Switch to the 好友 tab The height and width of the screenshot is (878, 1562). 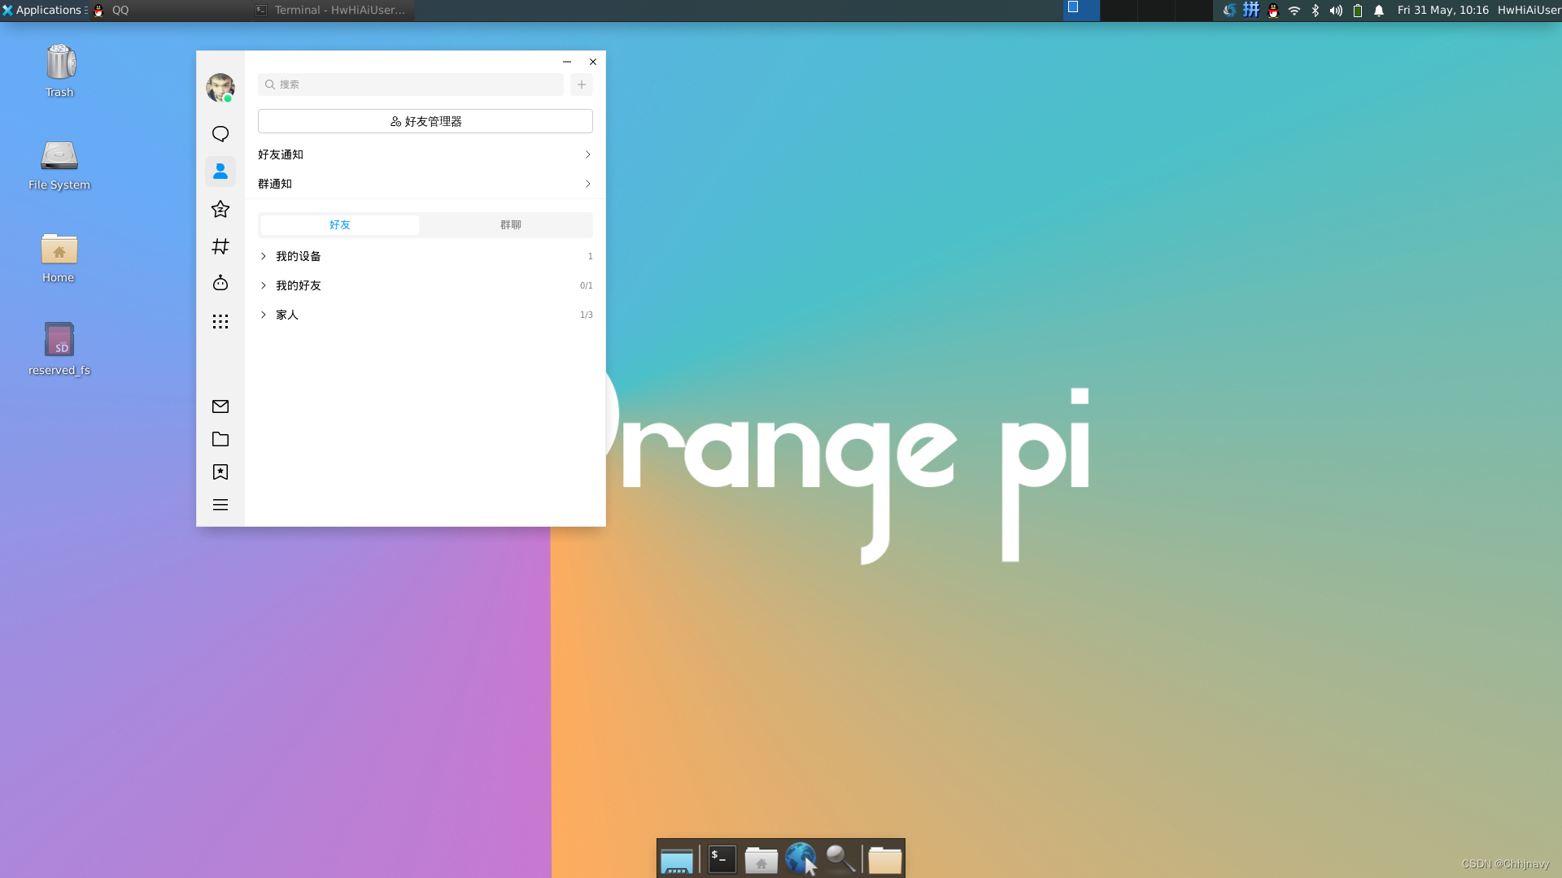click(x=340, y=225)
